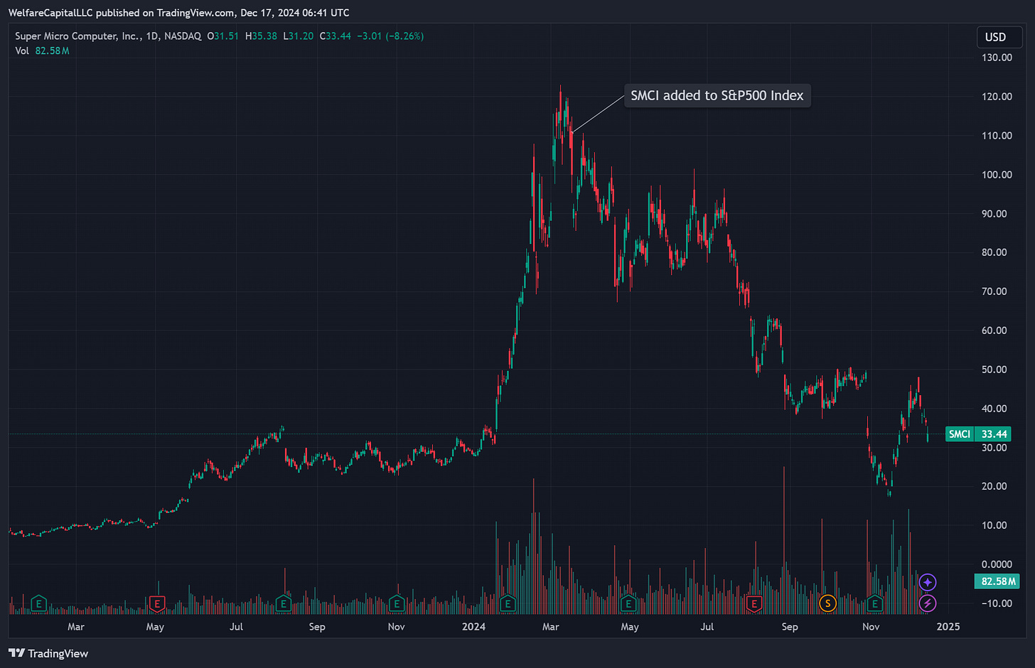This screenshot has width=1035, height=668.
Task: Click the 2024 time axis label
Action: pyautogui.click(x=473, y=627)
